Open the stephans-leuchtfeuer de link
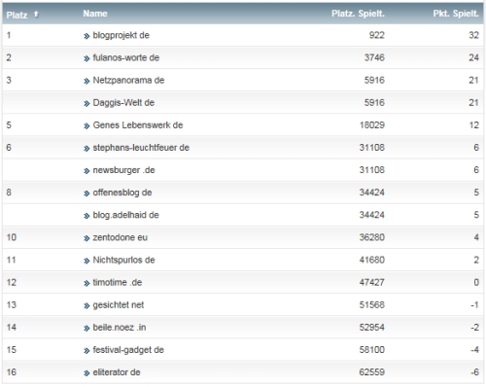This screenshot has height=387, width=486. pyautogui.click(x=141, y=148)
